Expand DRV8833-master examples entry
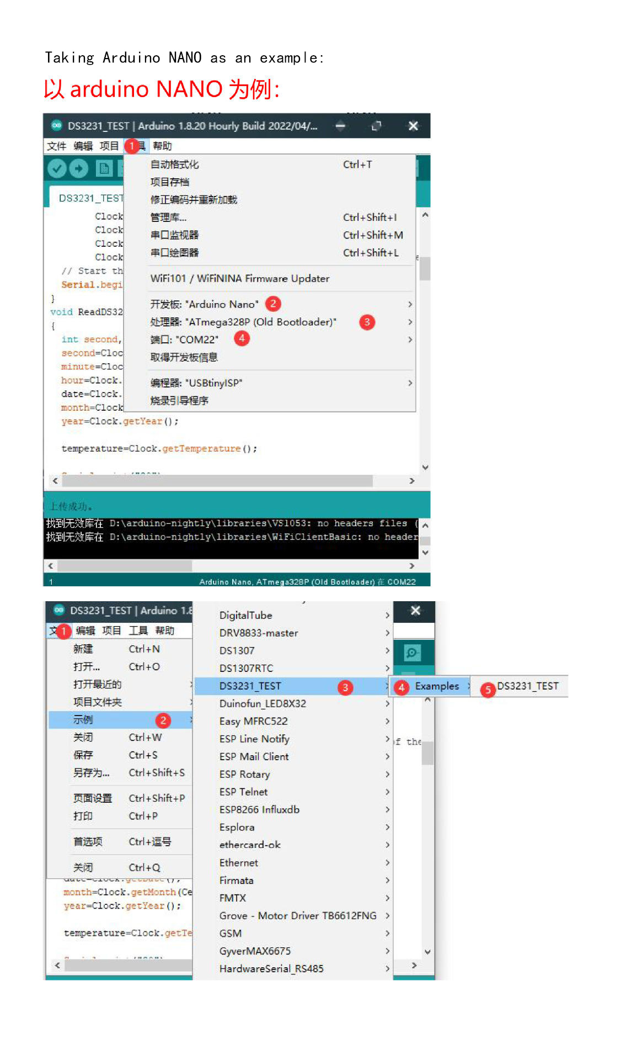The width and height of the screenshot is (642, 1060). [x=293, y=633]
